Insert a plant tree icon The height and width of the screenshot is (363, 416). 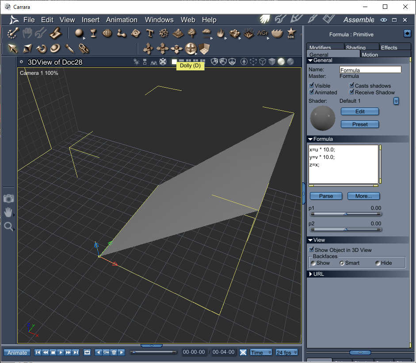[192, 33]
